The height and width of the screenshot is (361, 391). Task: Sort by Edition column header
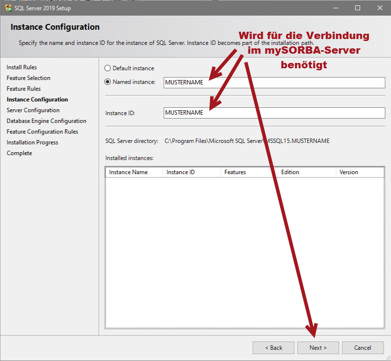pyautogui.click(x=307, y=172)
